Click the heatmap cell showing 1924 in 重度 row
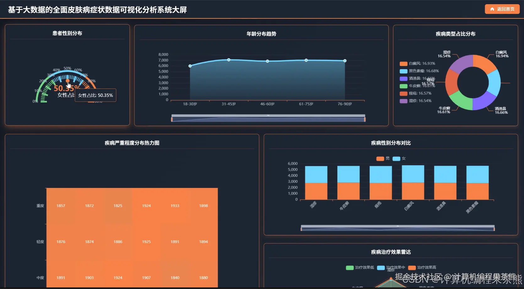The image size is (524, 289). (x=146, y=206)
